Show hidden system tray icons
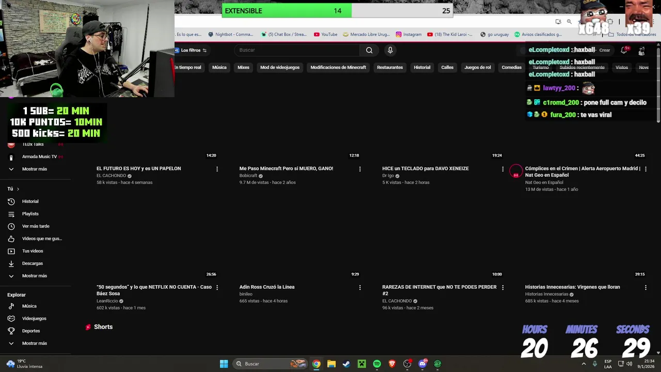This screenshot has height=372, width=661. [584, 364]
